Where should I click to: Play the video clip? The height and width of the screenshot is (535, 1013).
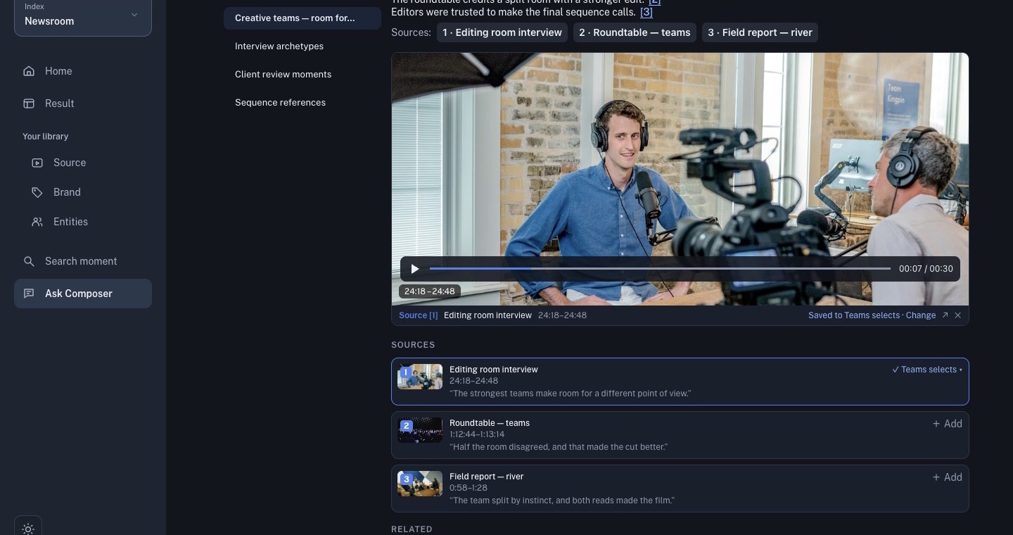click(415, 269)
